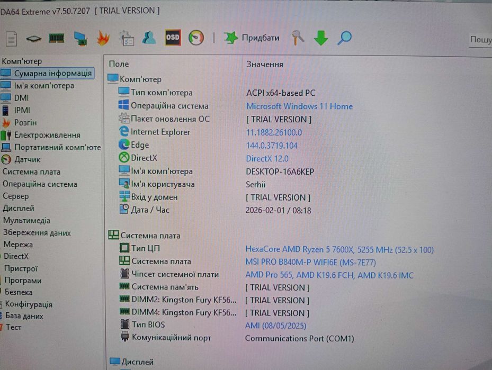The width and height of the screenshot is (492, 370).
Task: Open HexaCore AMD Ryzen 5 7600X link
Action: (339, 250)
